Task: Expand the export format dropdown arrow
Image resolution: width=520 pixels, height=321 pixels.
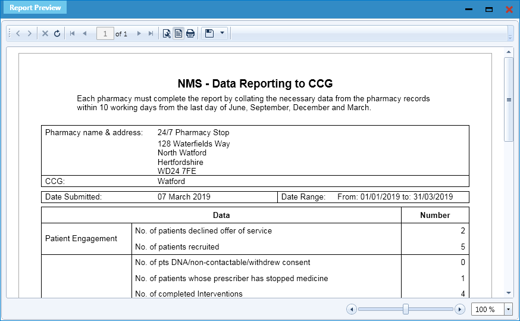Action: click(x=222, y=33)
